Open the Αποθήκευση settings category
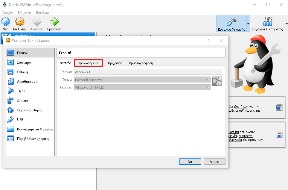Viewport: 288px width, 190px height. point(30,81)
